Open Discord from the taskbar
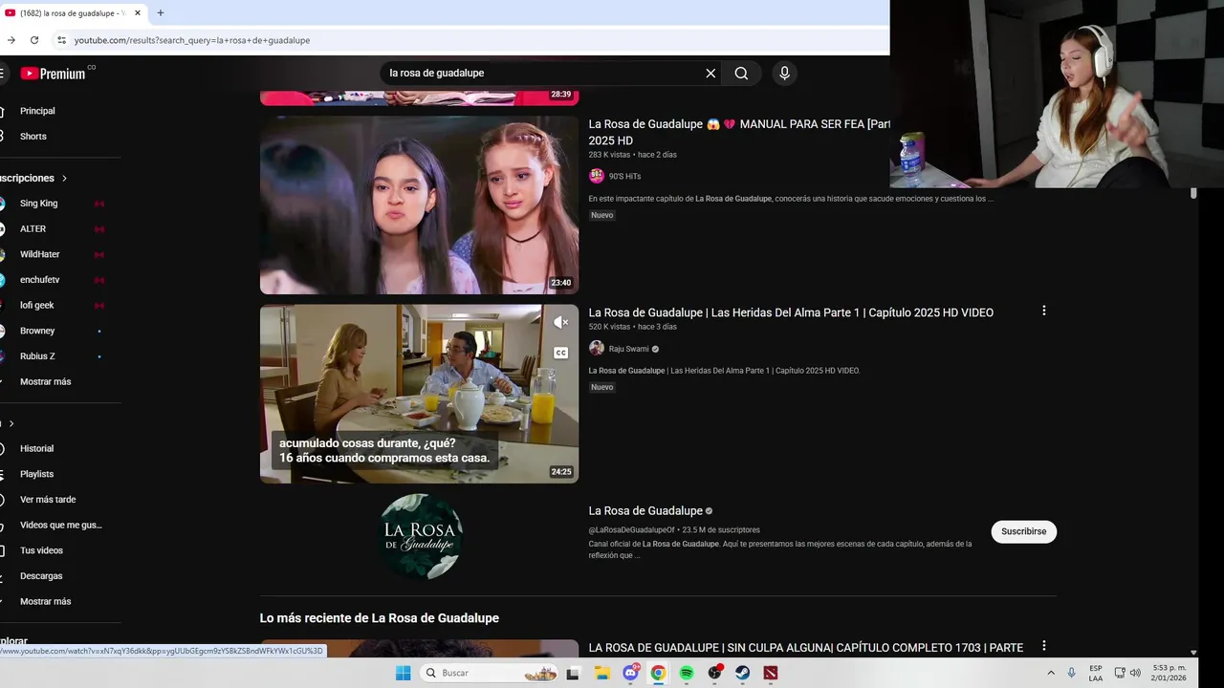The width and height of the screenshot is (1224, 688). click(631, 673)
